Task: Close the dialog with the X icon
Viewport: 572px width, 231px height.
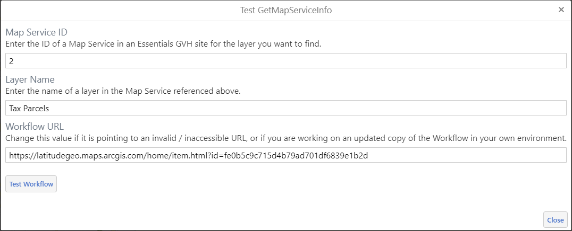Action: pyautogui.click(x=561, y=10)
